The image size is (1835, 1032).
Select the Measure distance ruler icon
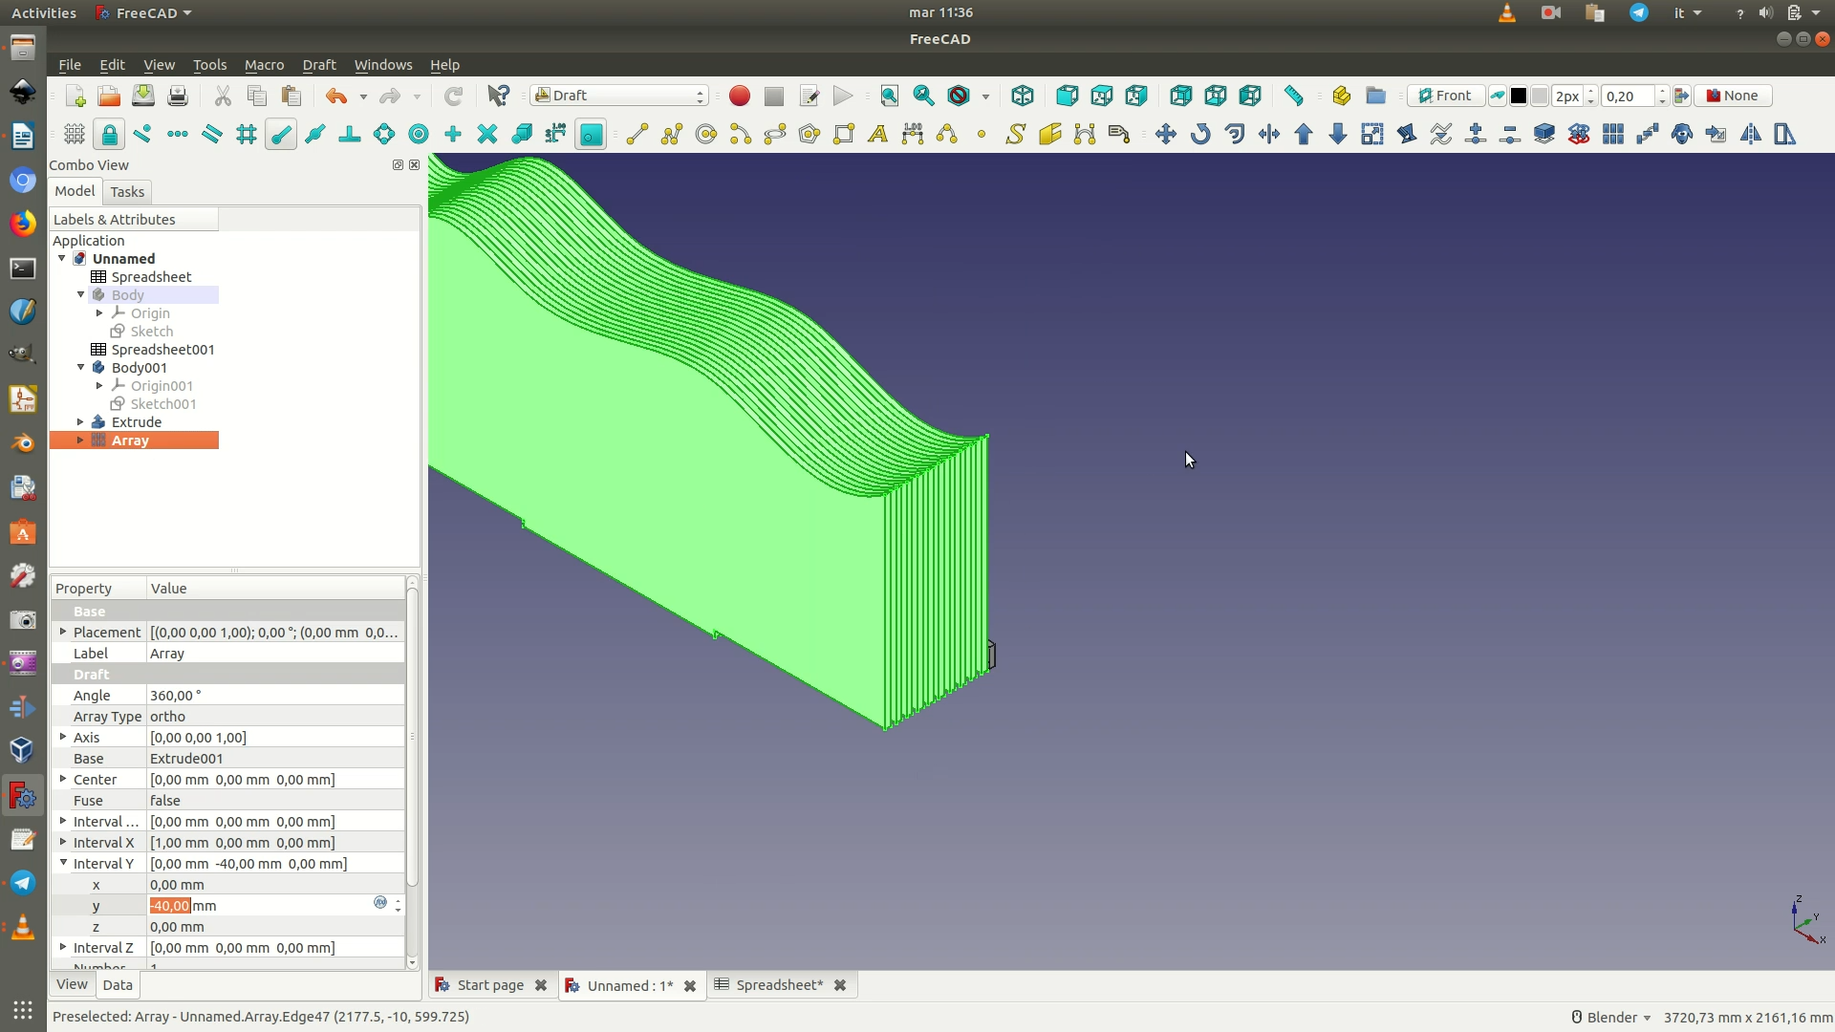(x=1294, y=96)
